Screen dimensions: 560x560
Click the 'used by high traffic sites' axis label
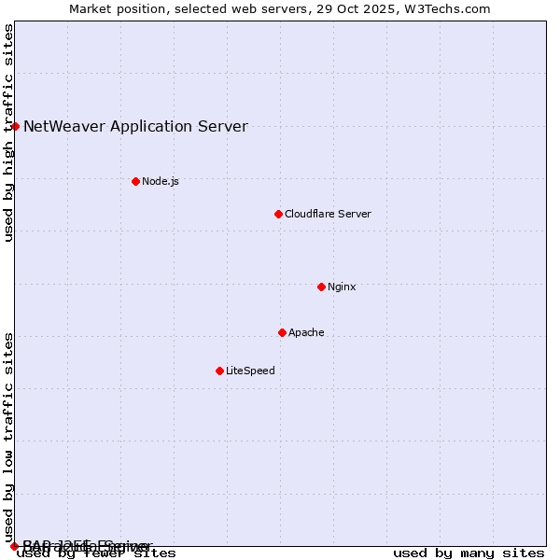(9, 133)
